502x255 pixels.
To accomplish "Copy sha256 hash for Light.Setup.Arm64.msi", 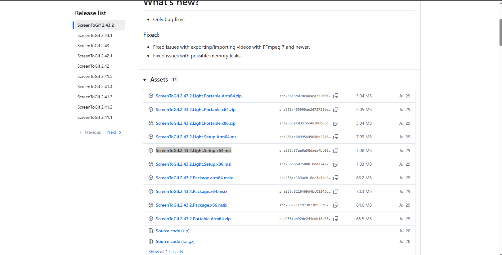I will click(336, 137).
